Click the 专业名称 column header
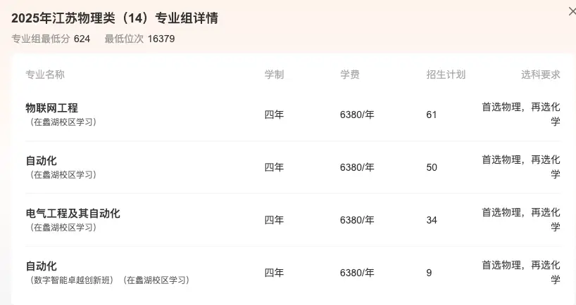Screen dimensions: 576x305 point(45,74)
